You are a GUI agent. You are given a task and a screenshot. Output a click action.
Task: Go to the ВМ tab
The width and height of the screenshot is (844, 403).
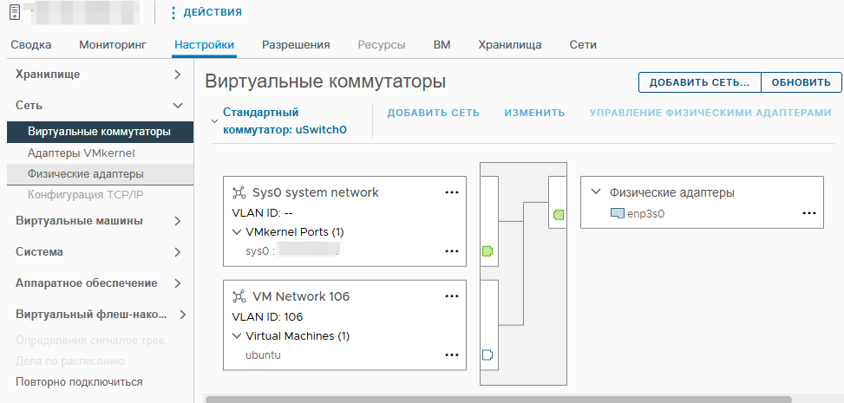442,45
